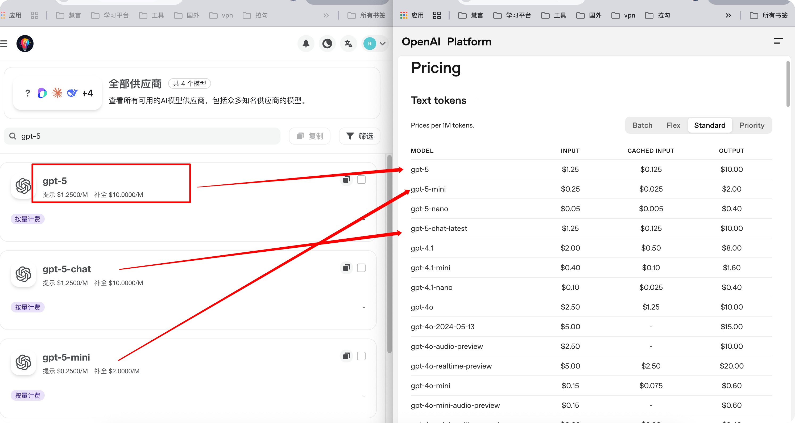Select the Priority pricing tab
Image resolution: width=795 pixels, height=423 pixels.
(752, 125)
